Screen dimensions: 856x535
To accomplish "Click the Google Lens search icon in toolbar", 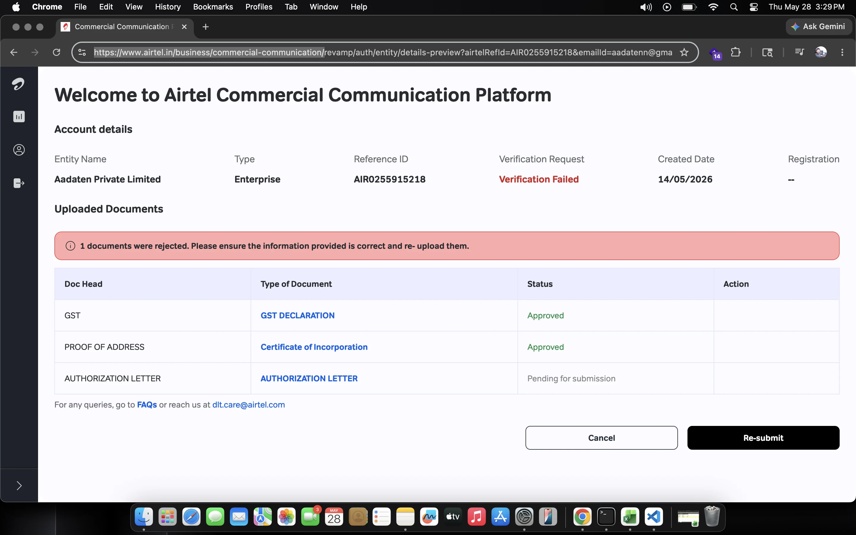I will (x=767, y=52).
